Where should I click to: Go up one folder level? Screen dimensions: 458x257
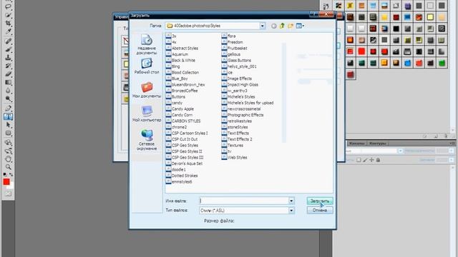[x=282, y=26]
